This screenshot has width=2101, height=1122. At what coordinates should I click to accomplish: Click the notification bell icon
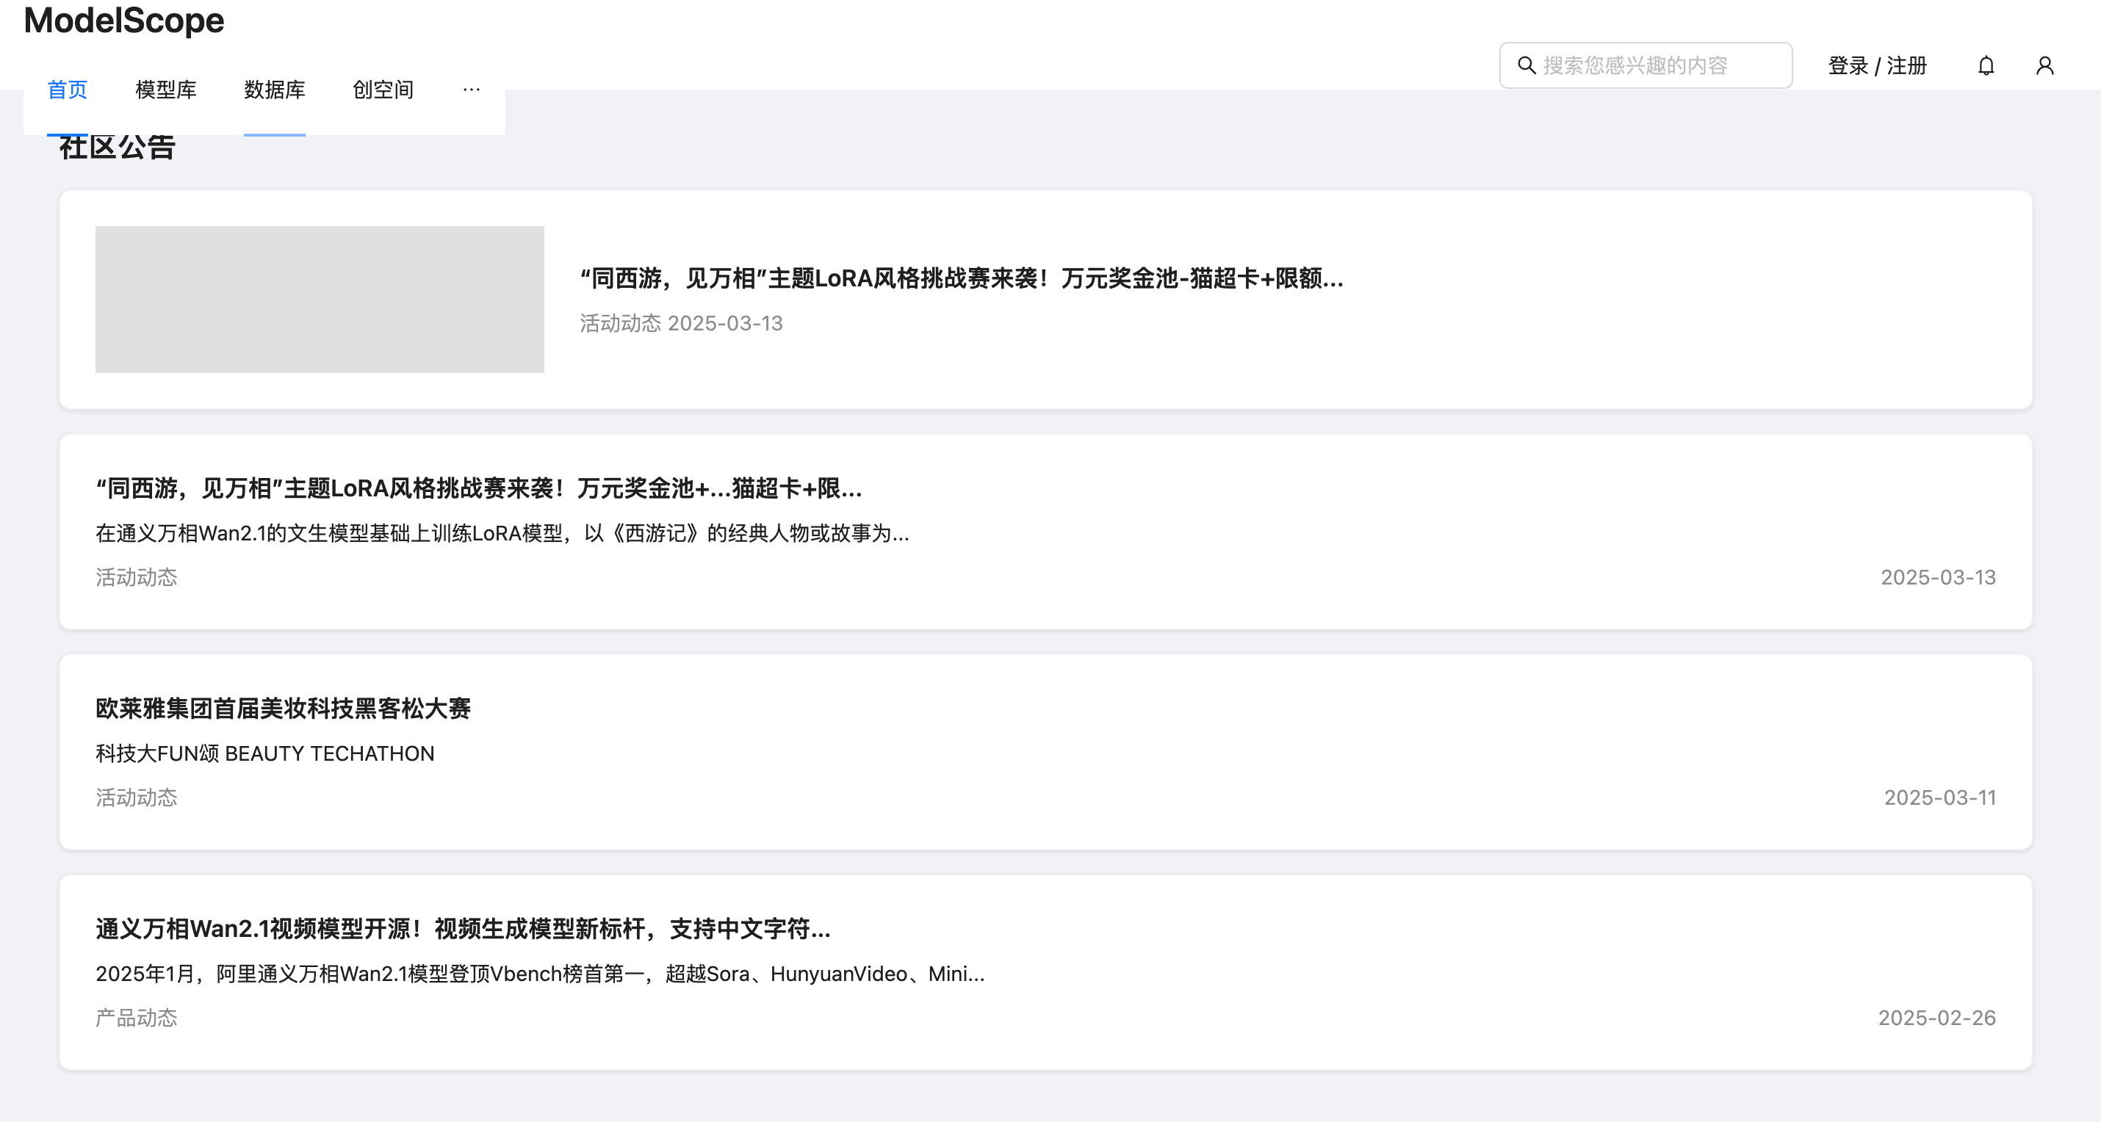tap(1986, 65)
